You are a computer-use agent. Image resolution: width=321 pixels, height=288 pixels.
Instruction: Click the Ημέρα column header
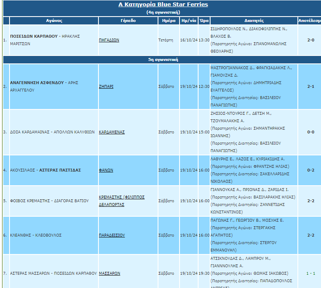pos(169,21)
